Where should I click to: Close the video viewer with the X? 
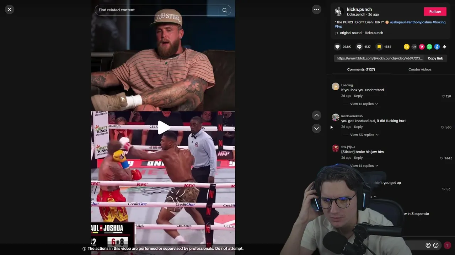(10, 10)
